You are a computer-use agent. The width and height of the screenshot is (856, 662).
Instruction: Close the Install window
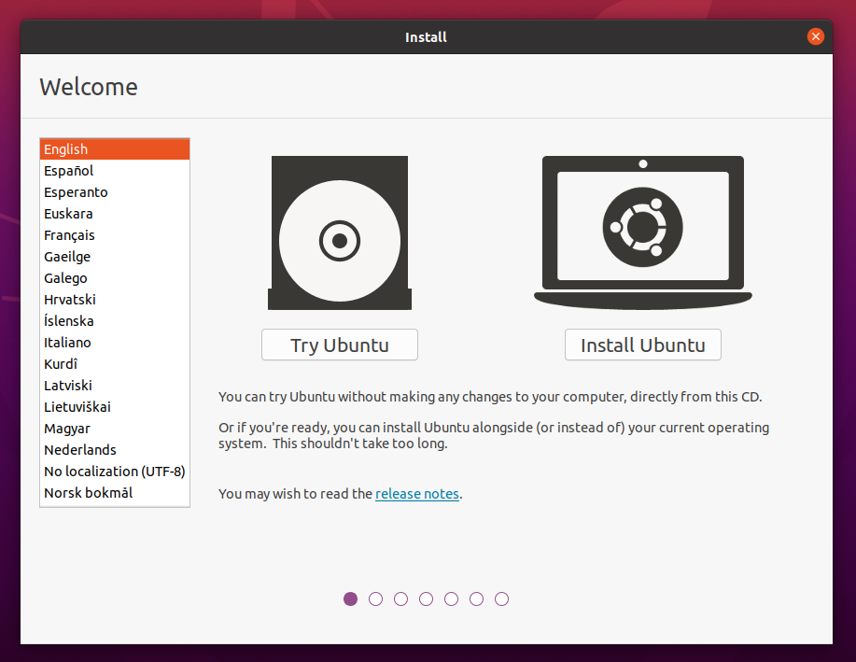(x=815, y=36)
